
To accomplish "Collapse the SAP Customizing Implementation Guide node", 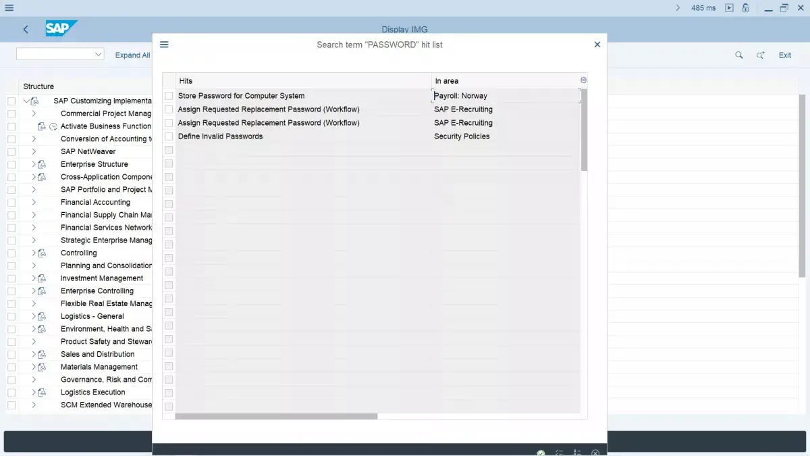I will point(26,101).
